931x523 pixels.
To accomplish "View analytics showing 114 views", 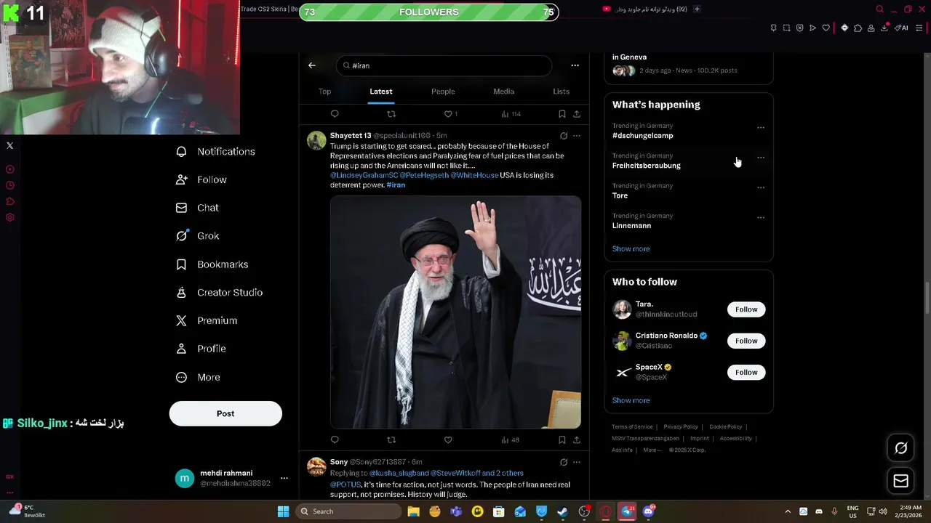I will click(511, 114).
